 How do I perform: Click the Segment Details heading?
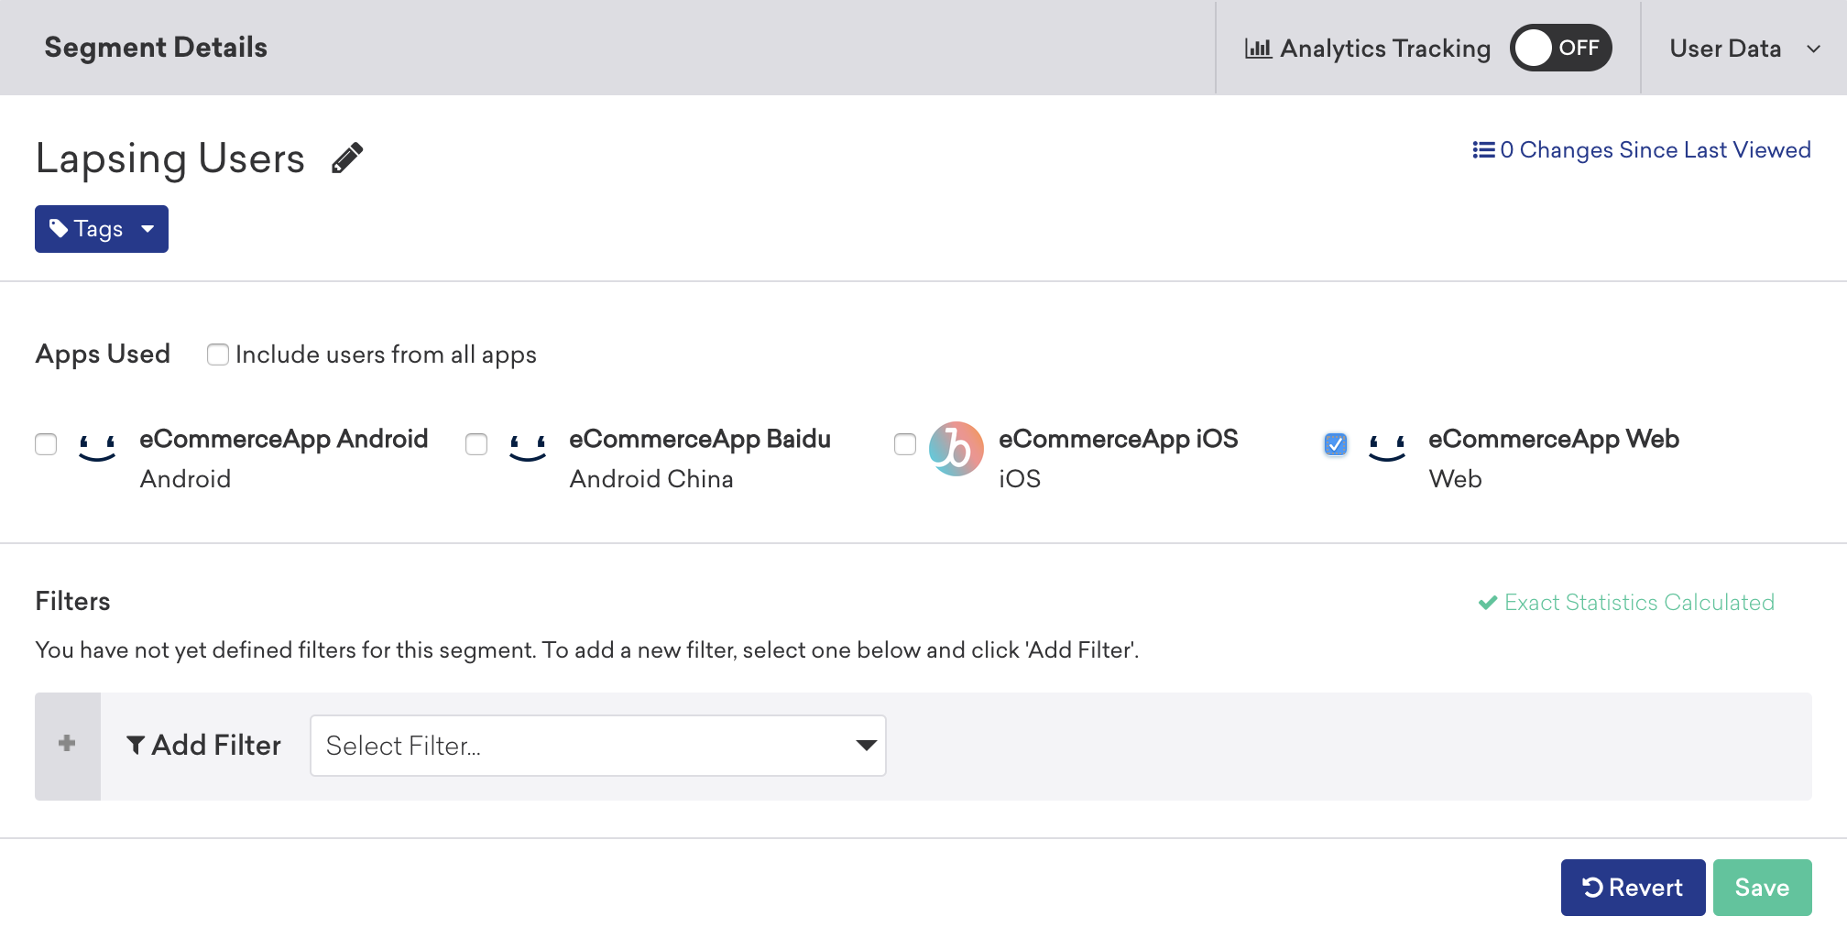point(156,48)
